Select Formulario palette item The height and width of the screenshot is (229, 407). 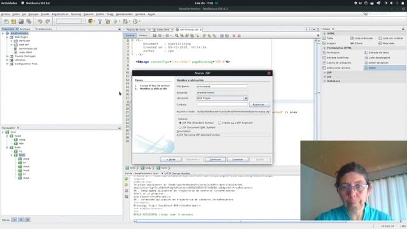[x=331, y=52]
